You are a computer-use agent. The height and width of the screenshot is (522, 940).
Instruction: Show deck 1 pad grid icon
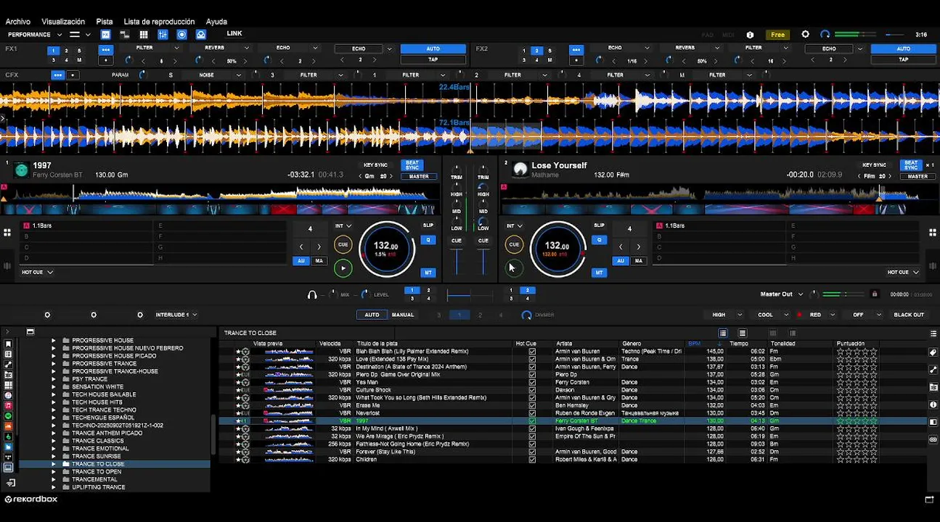click(7, 233)
